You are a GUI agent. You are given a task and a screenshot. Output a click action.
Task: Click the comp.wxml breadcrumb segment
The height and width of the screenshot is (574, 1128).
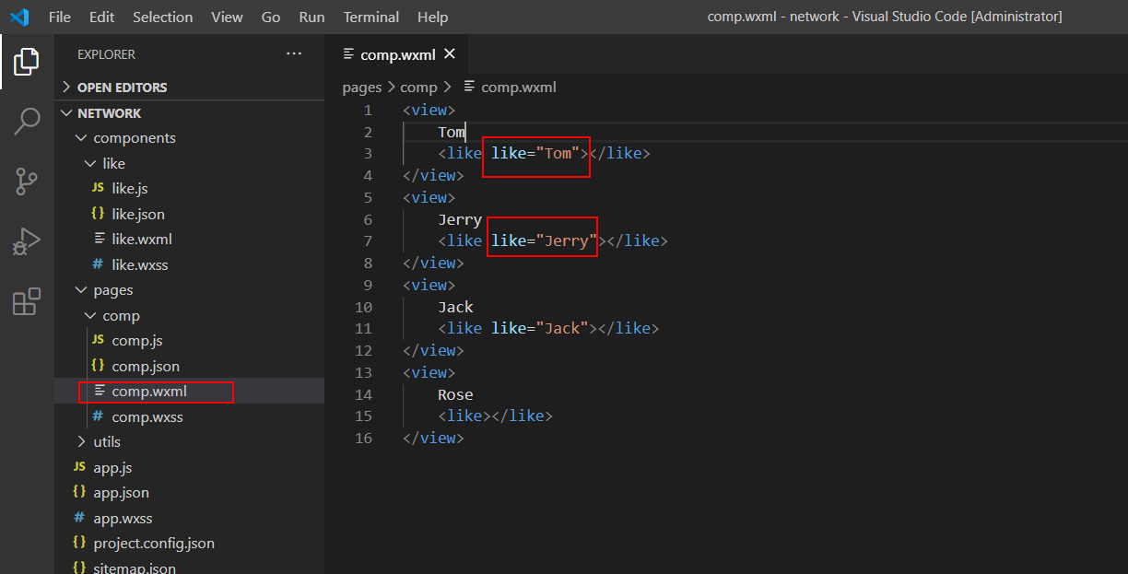519,88
